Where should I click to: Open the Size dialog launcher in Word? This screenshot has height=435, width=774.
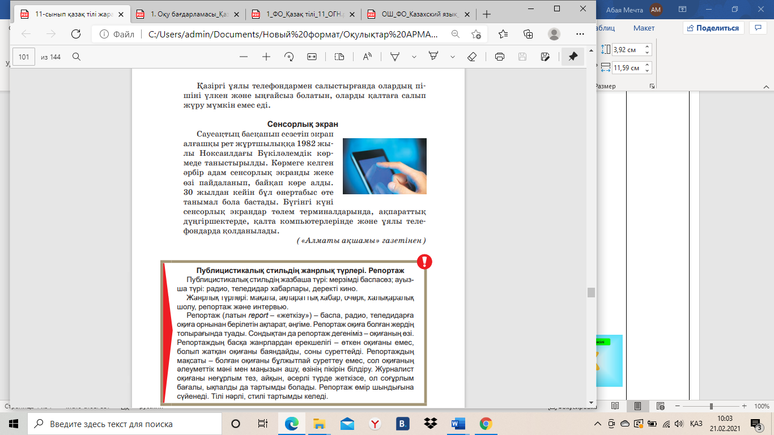pos(653,86)
